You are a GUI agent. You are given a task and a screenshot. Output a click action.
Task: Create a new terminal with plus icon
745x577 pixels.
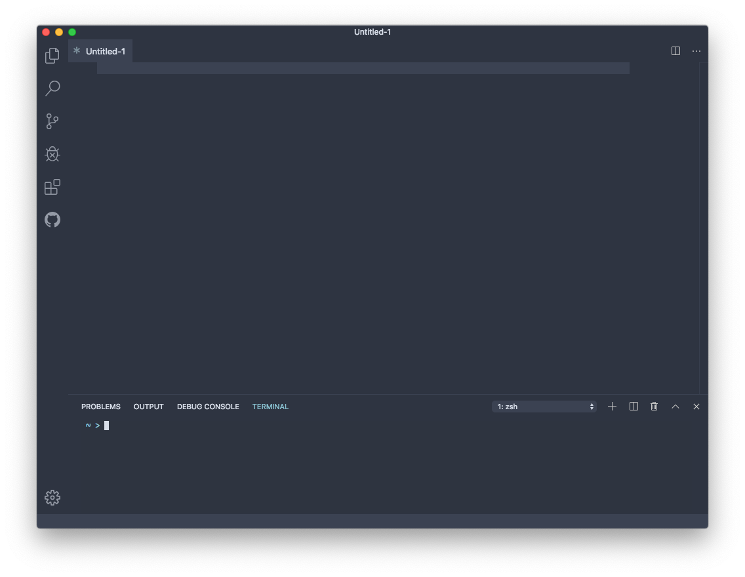612,406
